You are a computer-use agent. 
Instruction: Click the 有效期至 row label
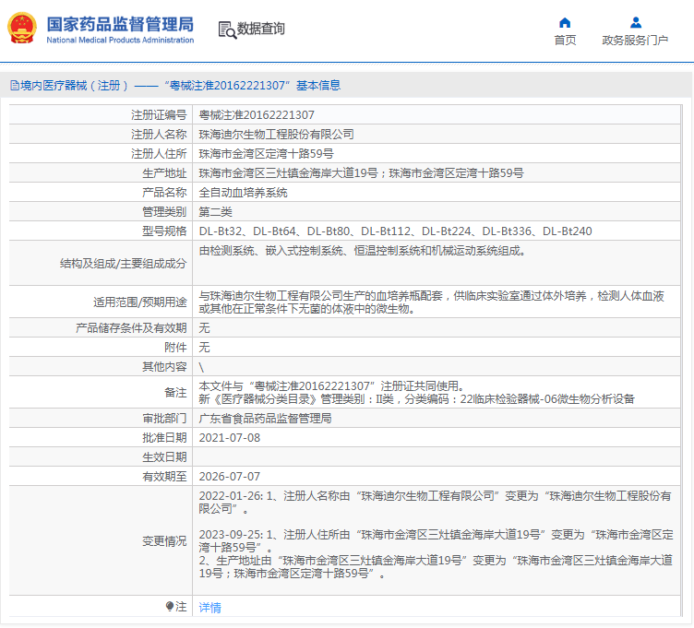coord(164,477)
